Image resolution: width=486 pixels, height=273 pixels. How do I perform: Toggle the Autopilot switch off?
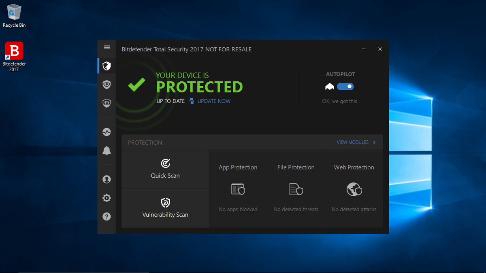345,87
